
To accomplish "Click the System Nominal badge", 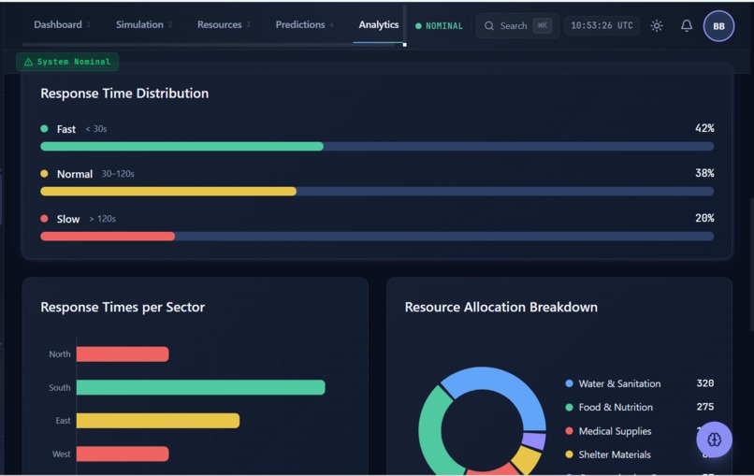I will [67, 62].
